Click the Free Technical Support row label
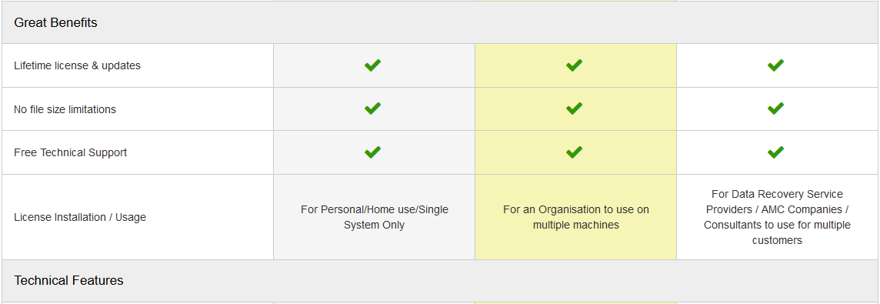This screenshot has height=304, width=880. [x=71, y=152]
